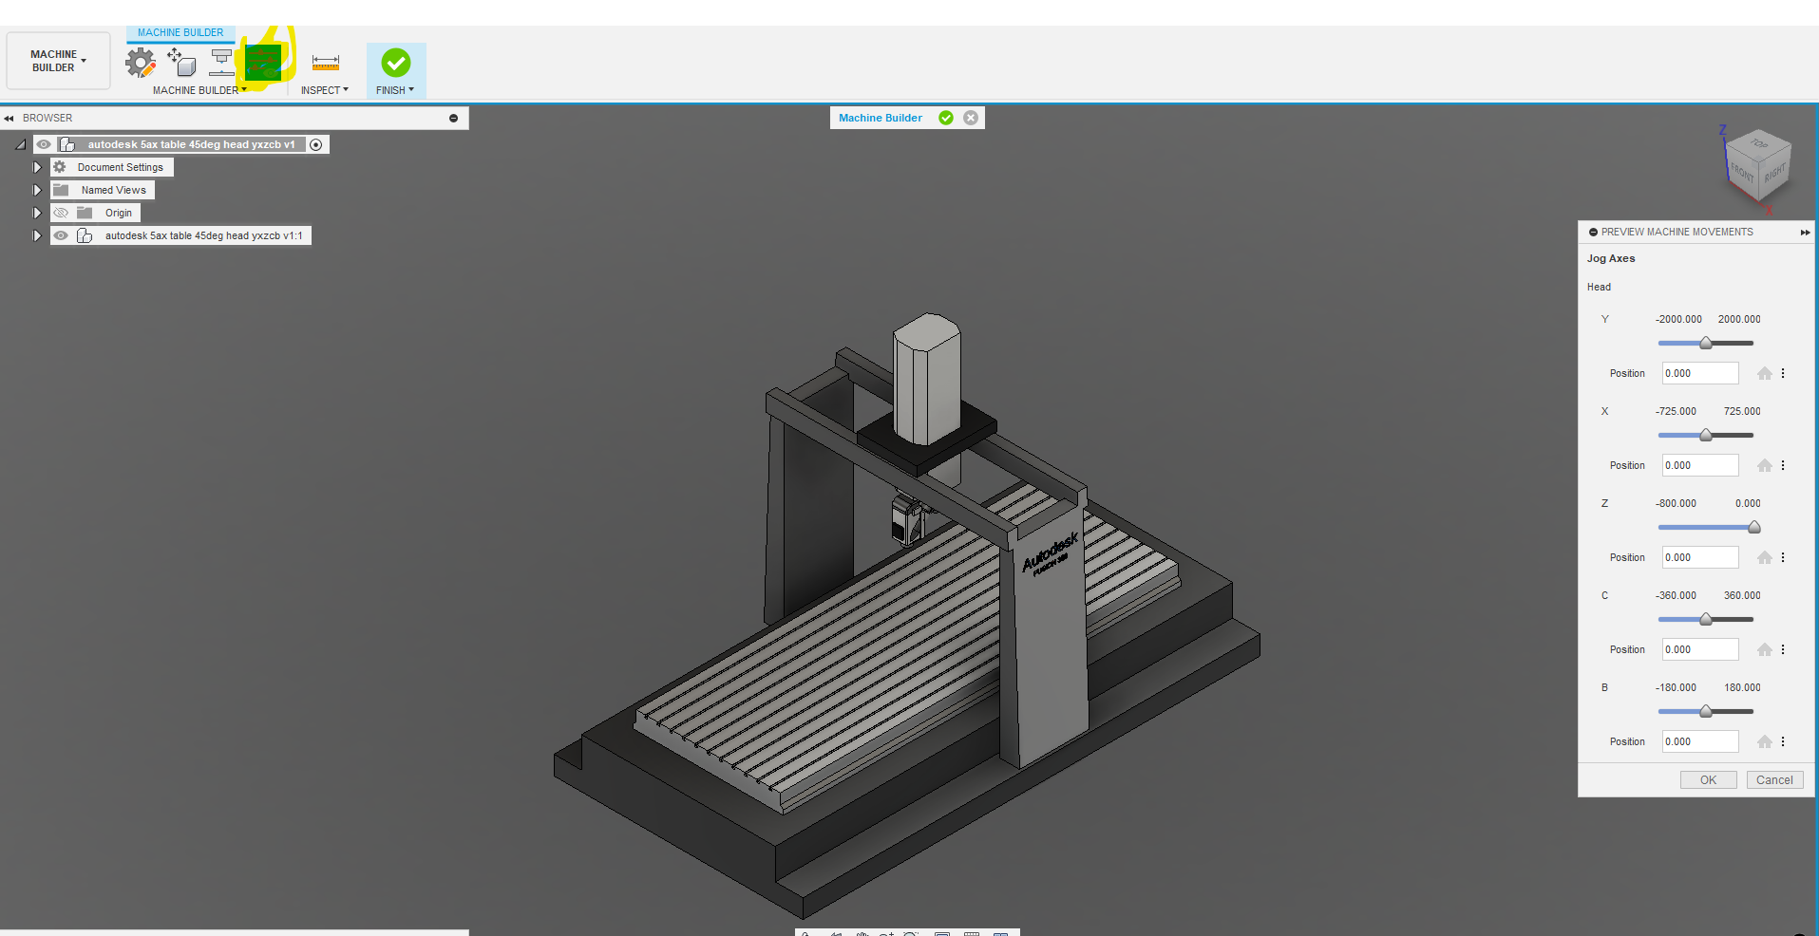This screenshot has width=1819, height=936.
Task: Show the hidden Origin folder visibility
Action: (61, 213)
